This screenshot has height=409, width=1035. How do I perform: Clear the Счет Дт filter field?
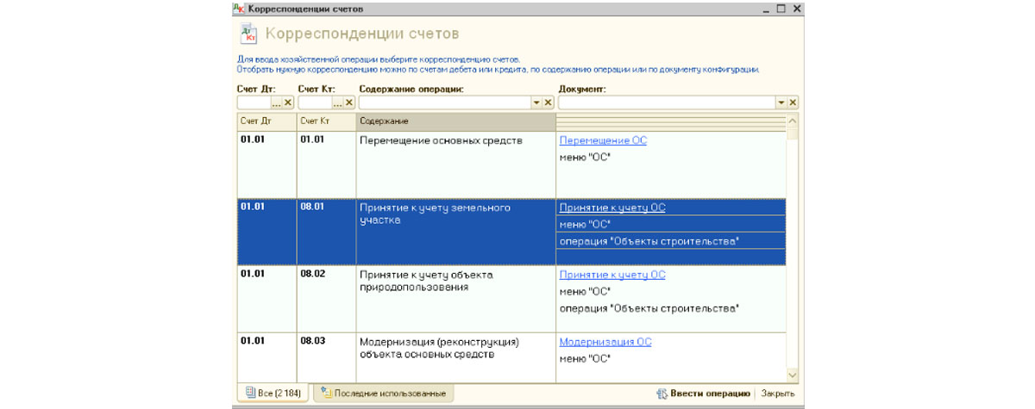coord(288,102)
